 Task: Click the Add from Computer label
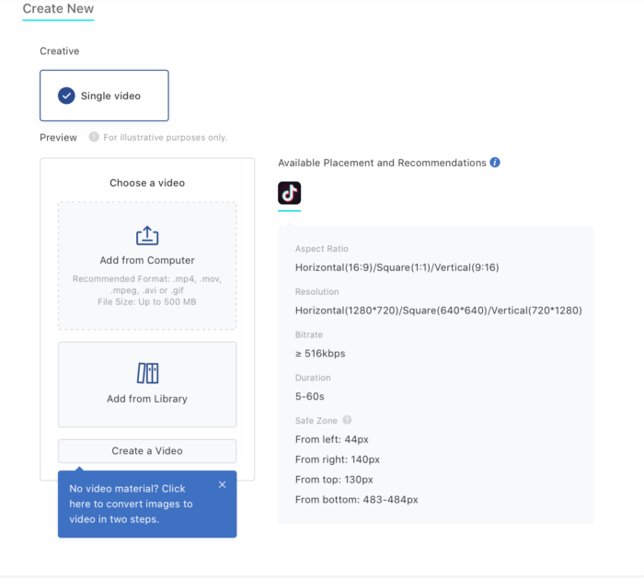[147, 260]
